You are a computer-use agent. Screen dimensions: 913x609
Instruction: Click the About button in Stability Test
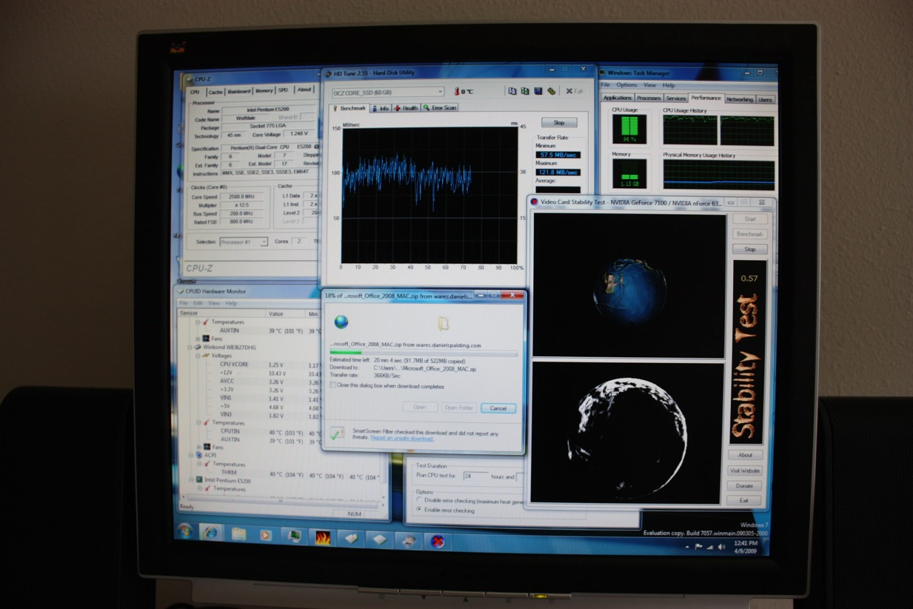pyautogui.click(x=745, y=455)
